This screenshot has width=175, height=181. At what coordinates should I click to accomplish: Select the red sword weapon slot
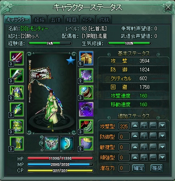point(17,58)
